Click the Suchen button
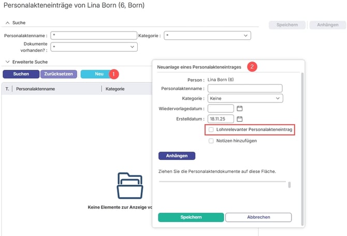The width and height of the screenshot is (347, 236). (x=21, y=74)
